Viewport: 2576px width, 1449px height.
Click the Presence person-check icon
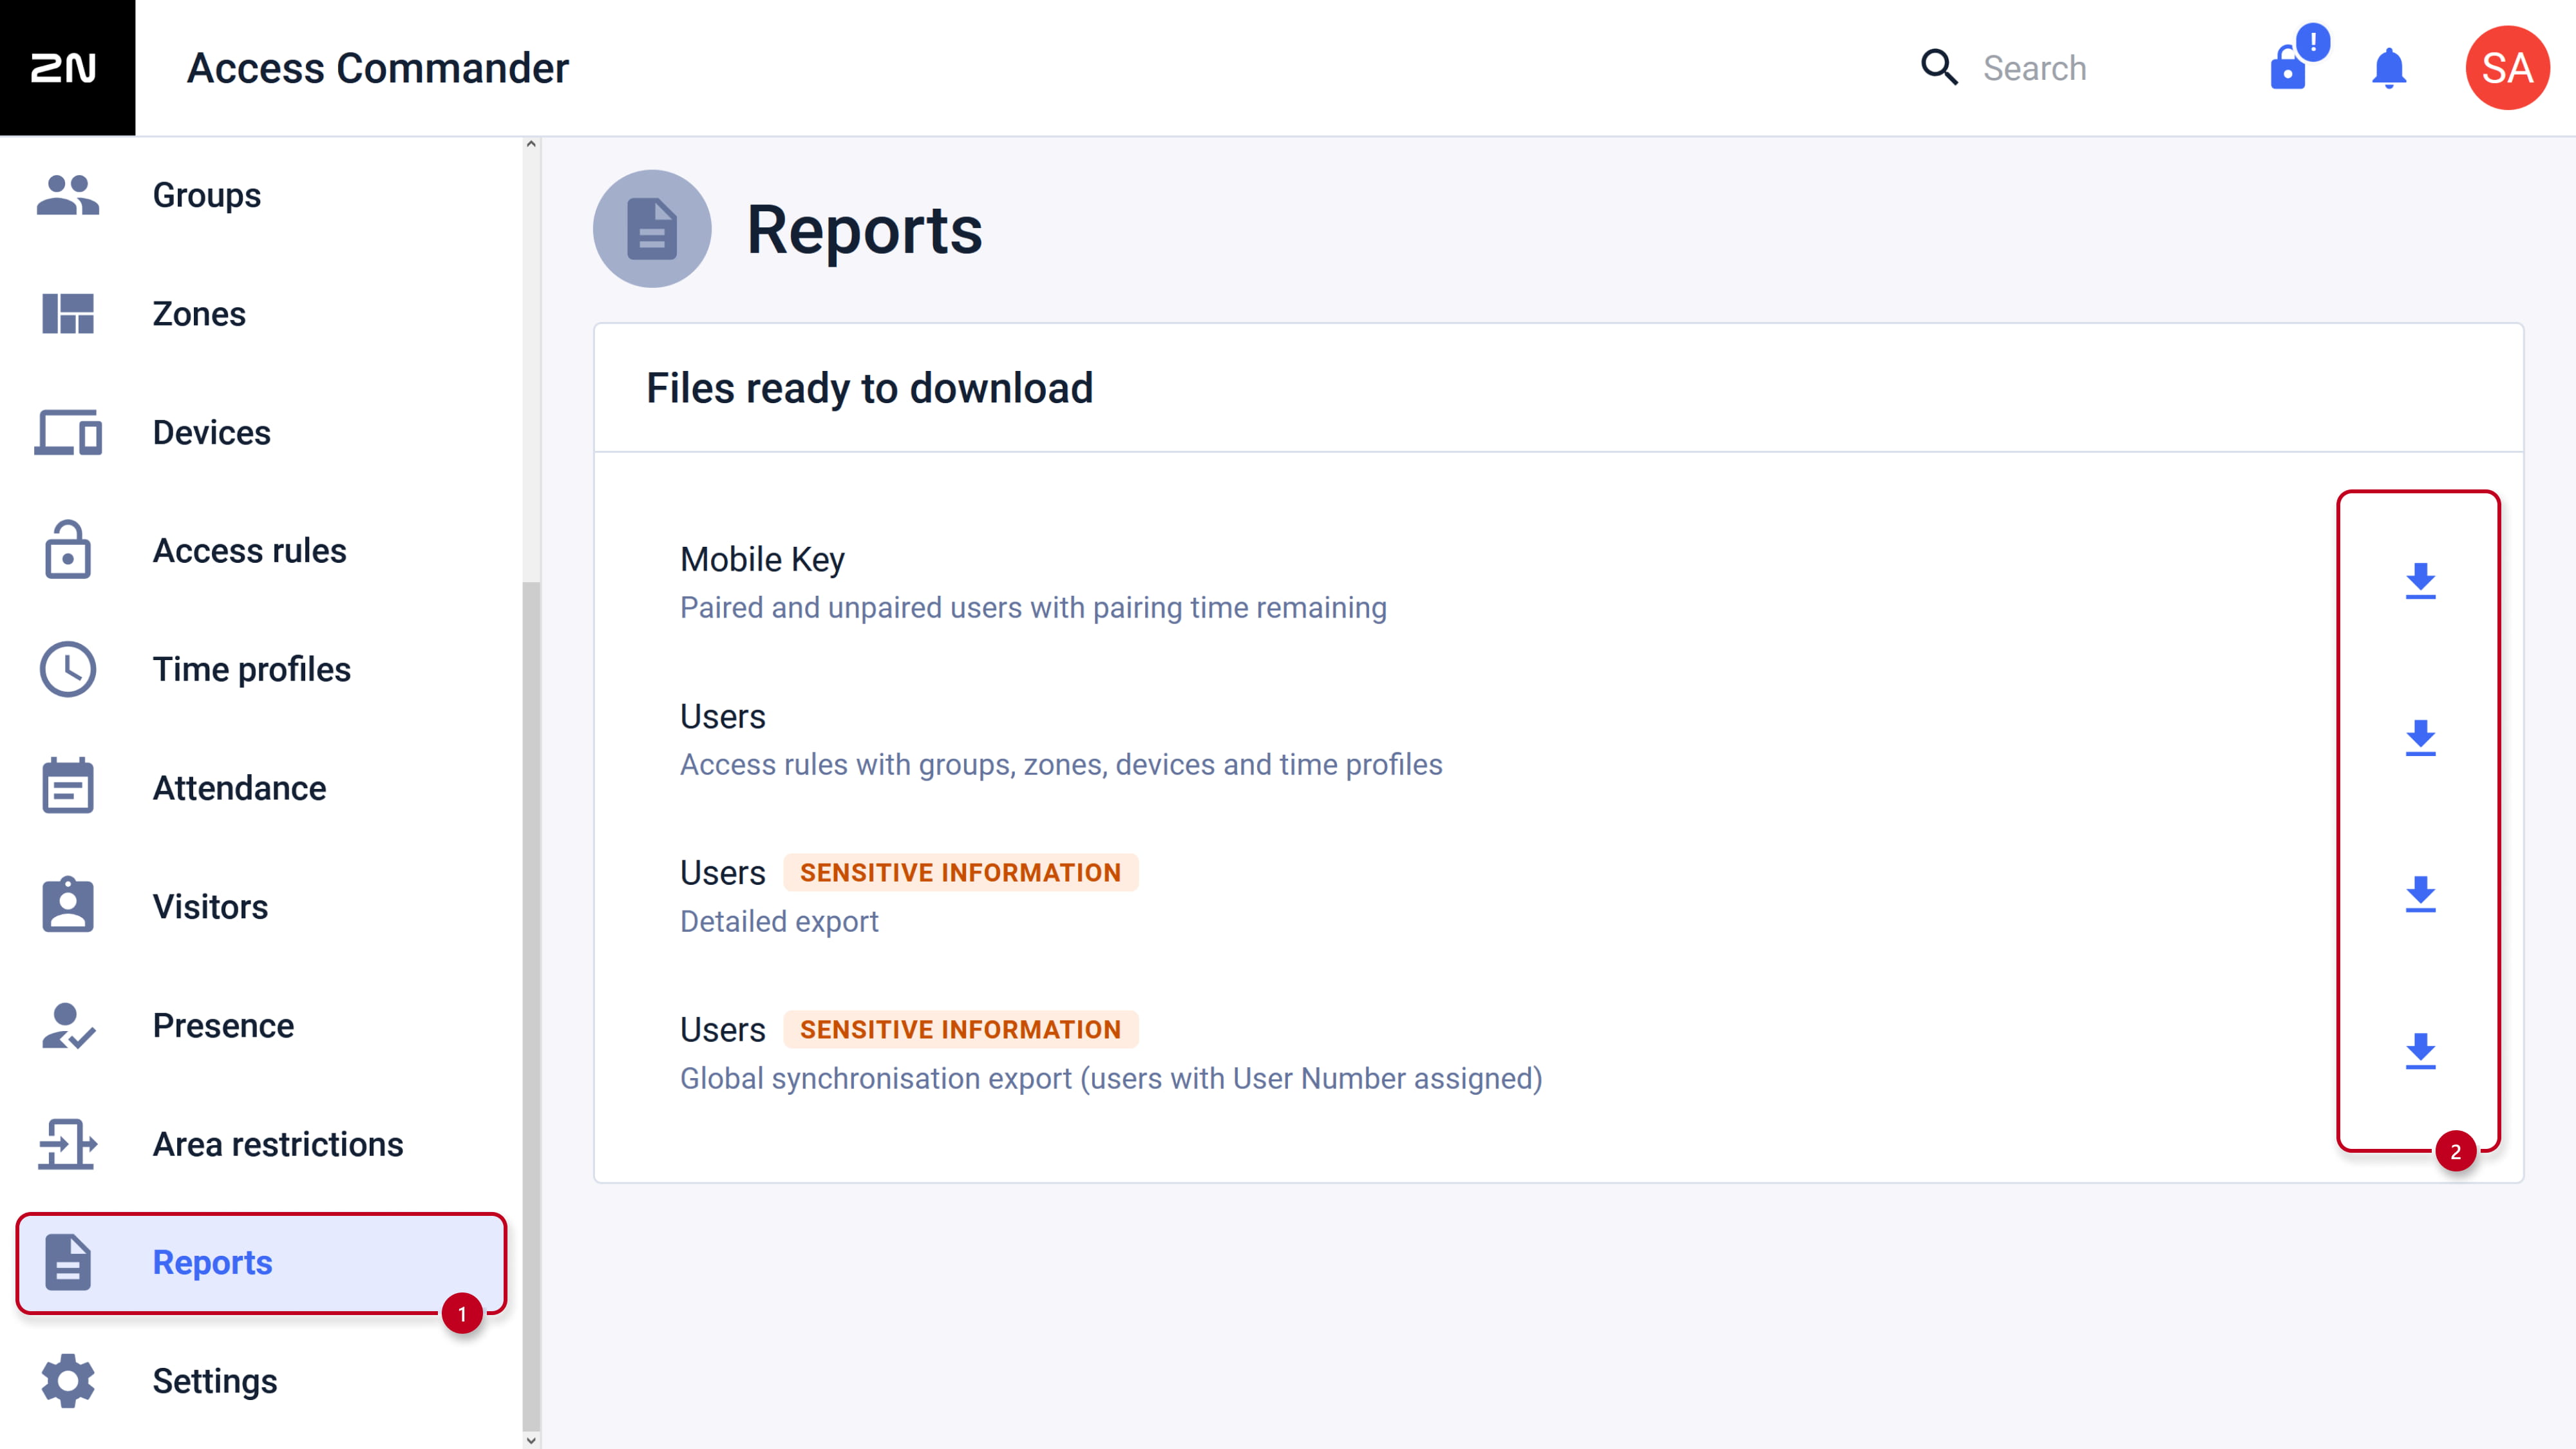[x=68, y=1025]
